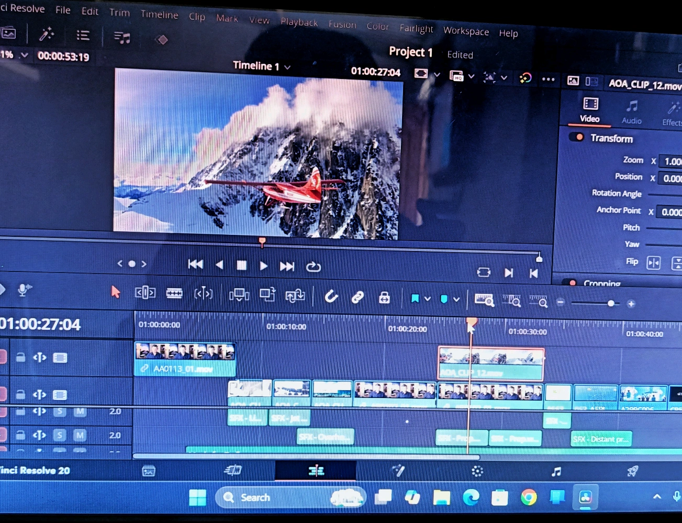682x523 pixels.
Task: Expand the flag color dropdown arrow
Action: pyautogui.click(x=428, y=299)
